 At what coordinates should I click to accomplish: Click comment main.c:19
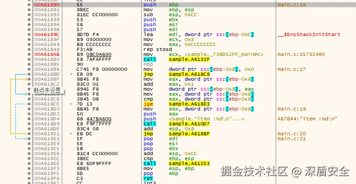[x=291, y=109]
